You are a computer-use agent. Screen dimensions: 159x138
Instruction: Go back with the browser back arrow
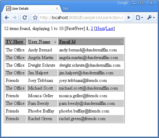(x=7, y=18)
